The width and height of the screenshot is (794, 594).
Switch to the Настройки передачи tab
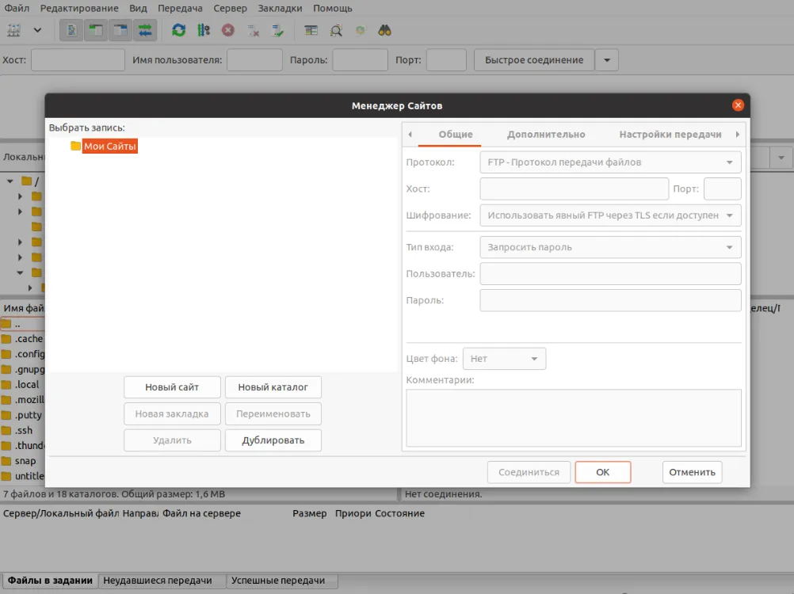pyautogui.click(x=670, y=135)
